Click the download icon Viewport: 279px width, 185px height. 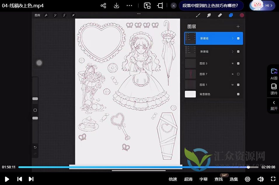click(116, 6)
